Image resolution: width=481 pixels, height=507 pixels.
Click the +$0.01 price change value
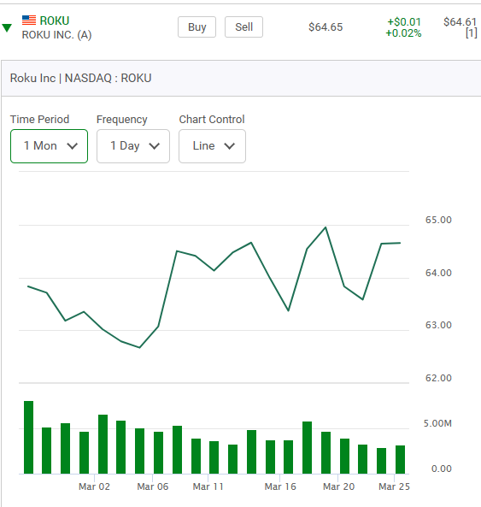tap(404, 22)
